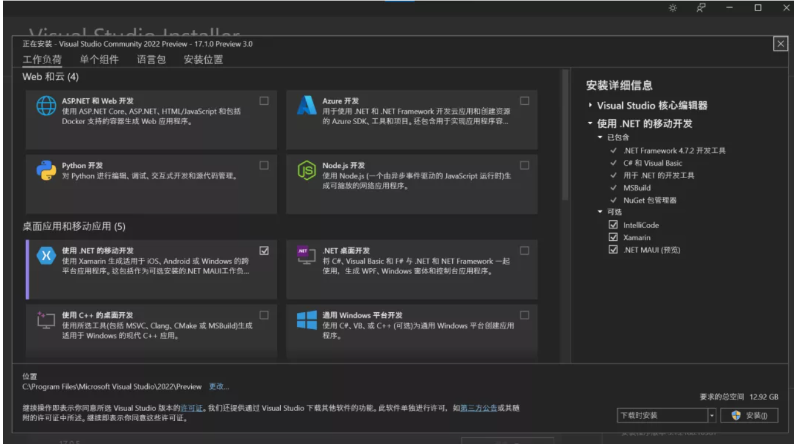Uncheck the IntelliCode optional component
The height and width of the screenshot is (444, 794).
(613, 225)
